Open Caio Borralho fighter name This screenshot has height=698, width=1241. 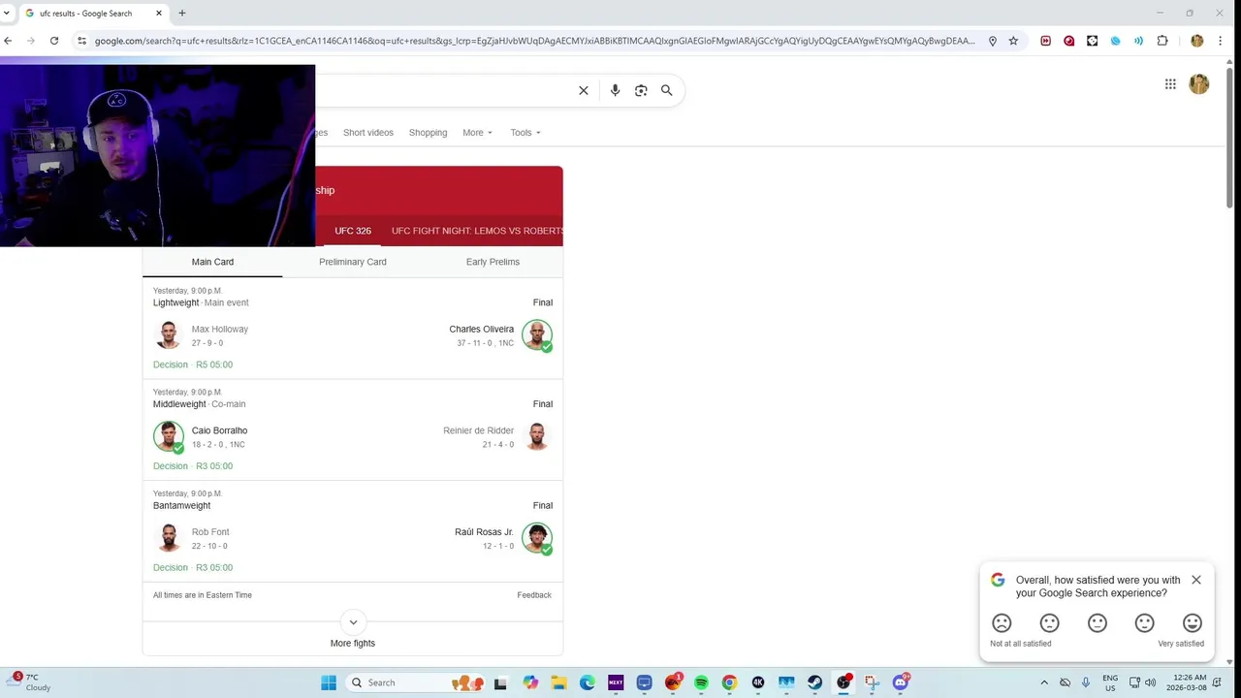[219, 430]
